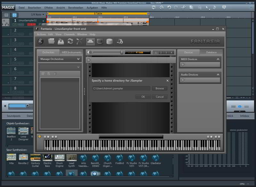Select Electric Bass instrument
The image size is (256, 187).
tap(47, 157)
